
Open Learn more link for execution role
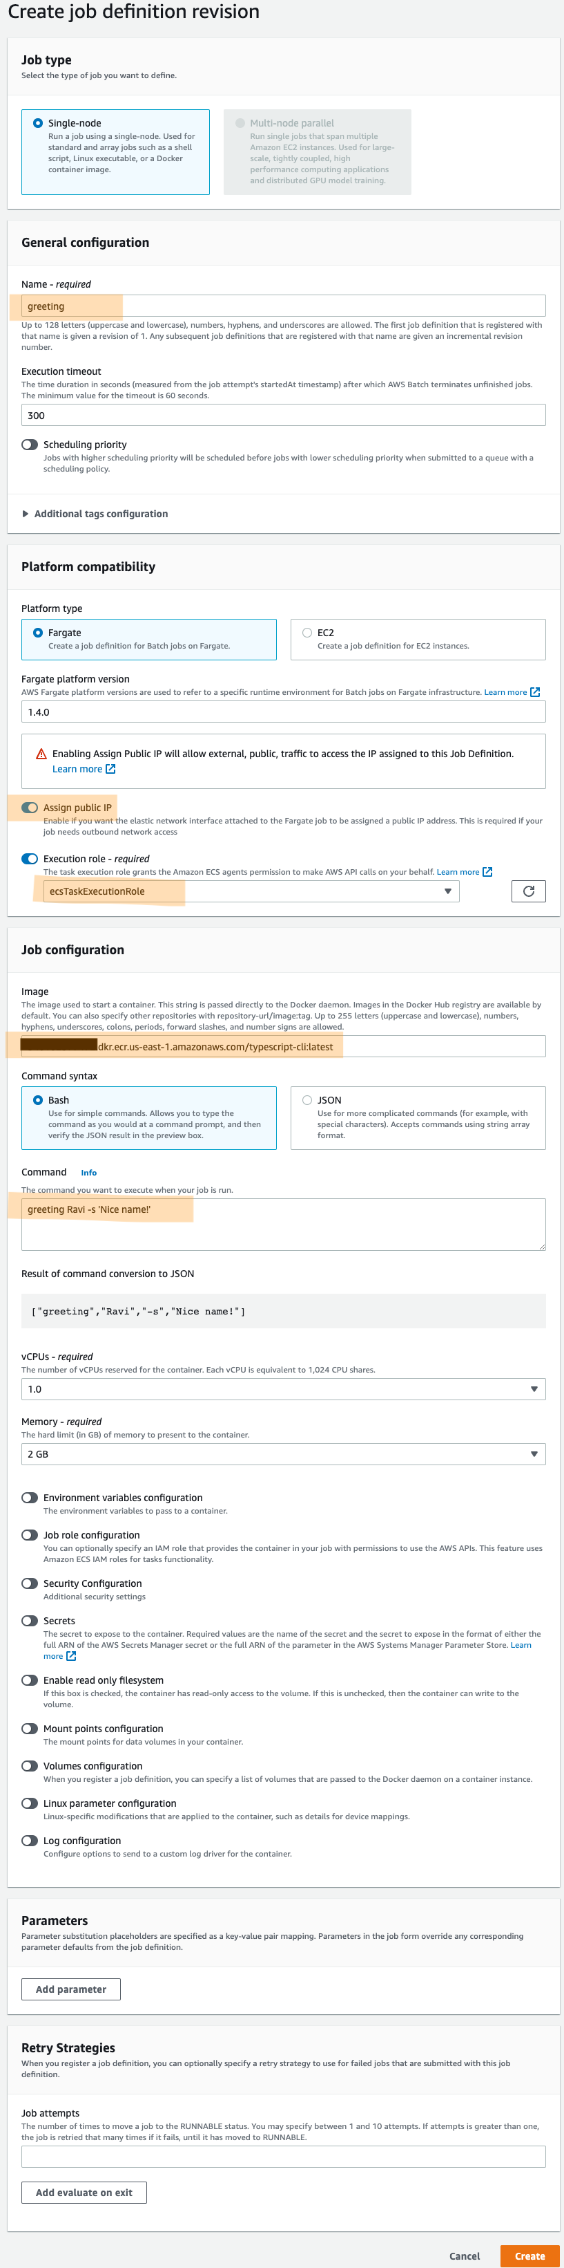464,873
